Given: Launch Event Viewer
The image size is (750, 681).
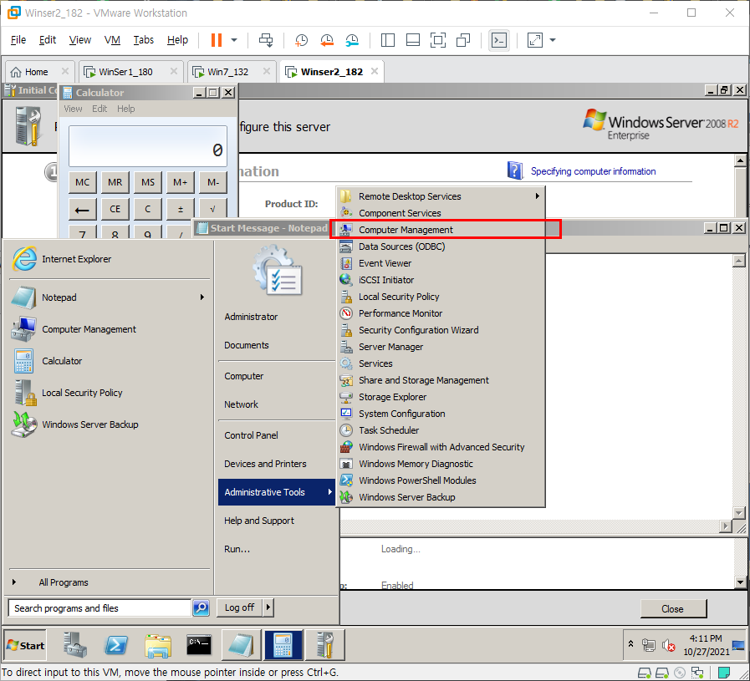Looking at the screenshot, I should coord(441,263).
